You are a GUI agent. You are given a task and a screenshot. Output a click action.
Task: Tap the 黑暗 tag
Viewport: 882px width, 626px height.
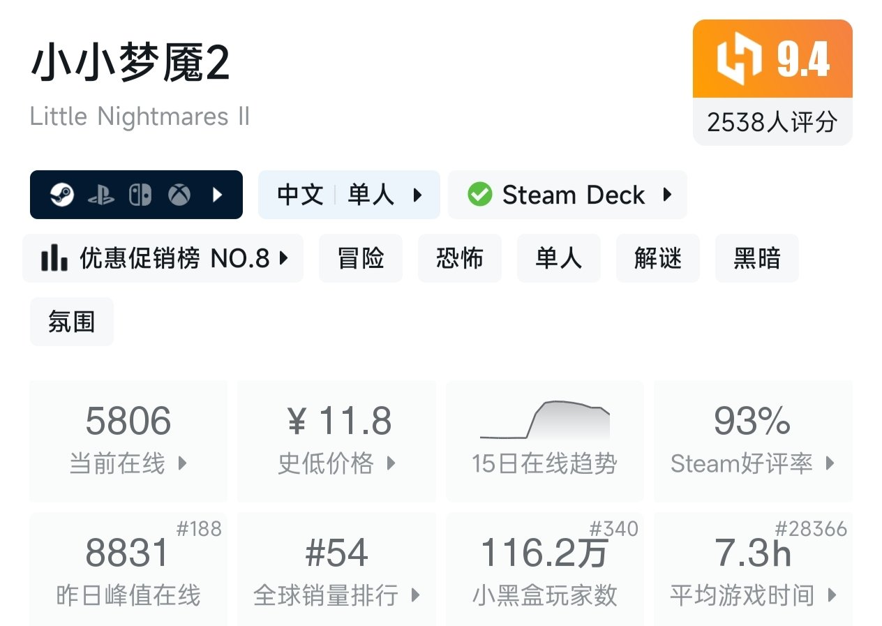[x=757, y=259]
